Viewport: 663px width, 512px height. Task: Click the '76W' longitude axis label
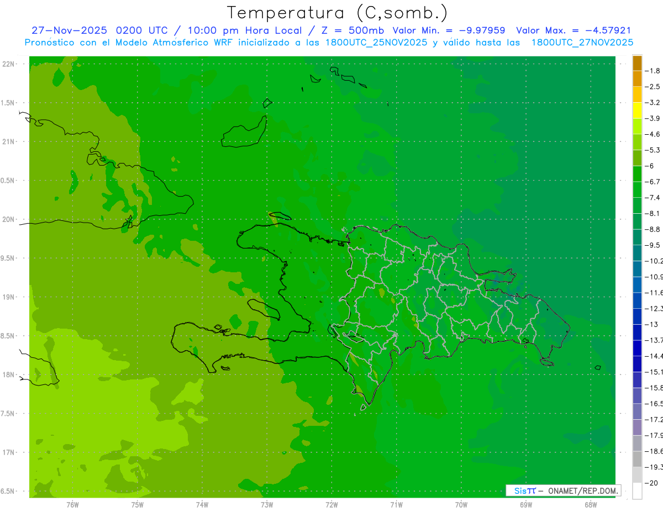tap(72, 505)
